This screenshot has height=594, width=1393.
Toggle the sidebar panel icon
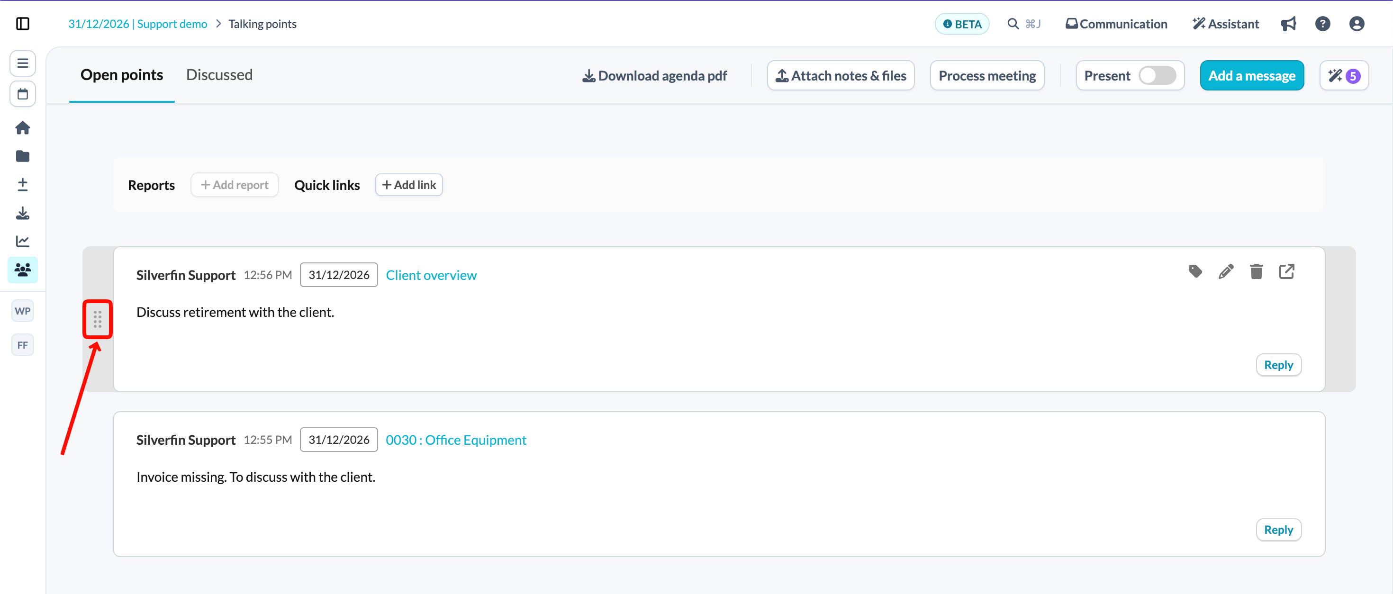23,24
